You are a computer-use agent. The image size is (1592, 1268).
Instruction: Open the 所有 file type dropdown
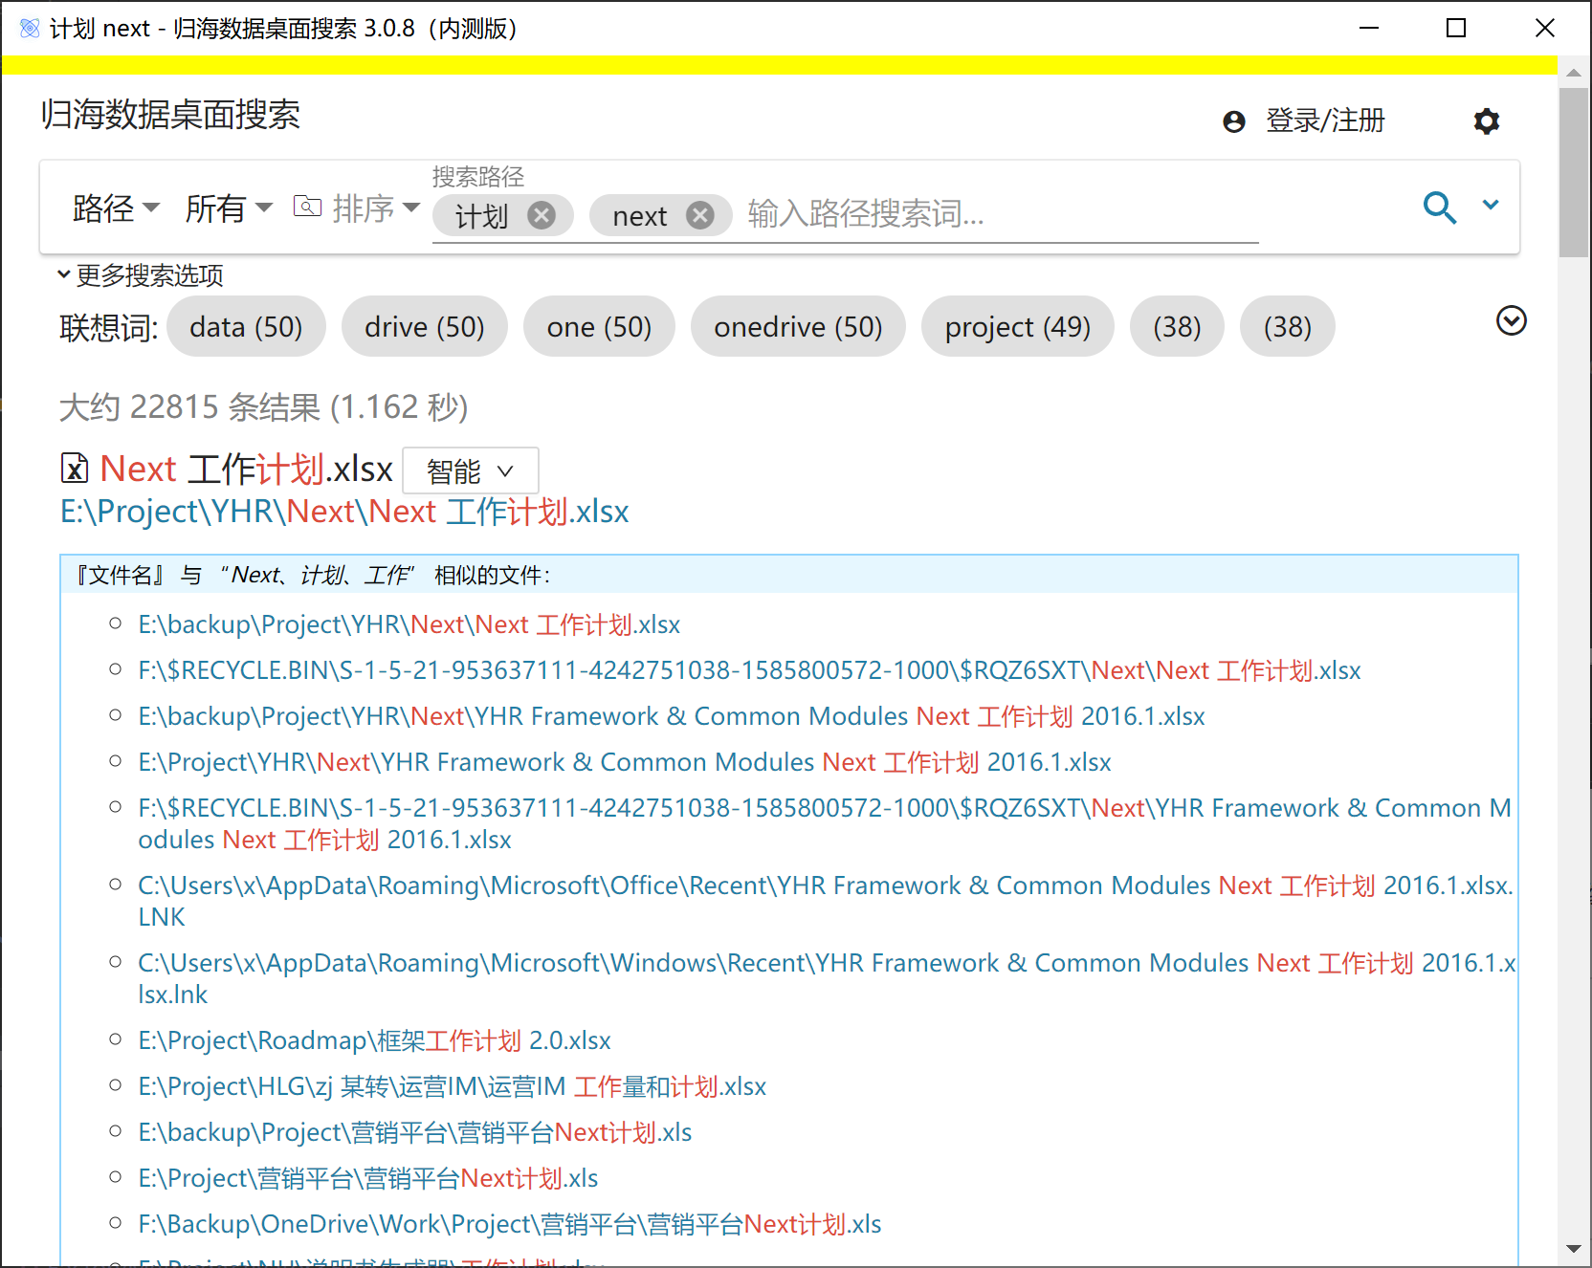pos(228,208)
